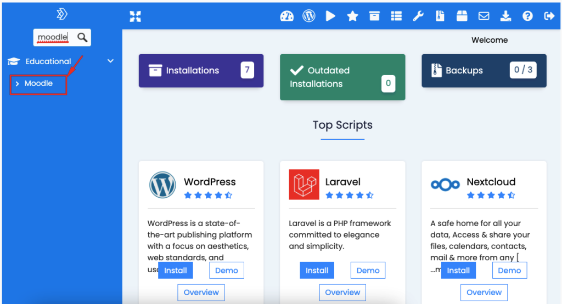
Task: Click the Welcome text
Action: point(490,40)
